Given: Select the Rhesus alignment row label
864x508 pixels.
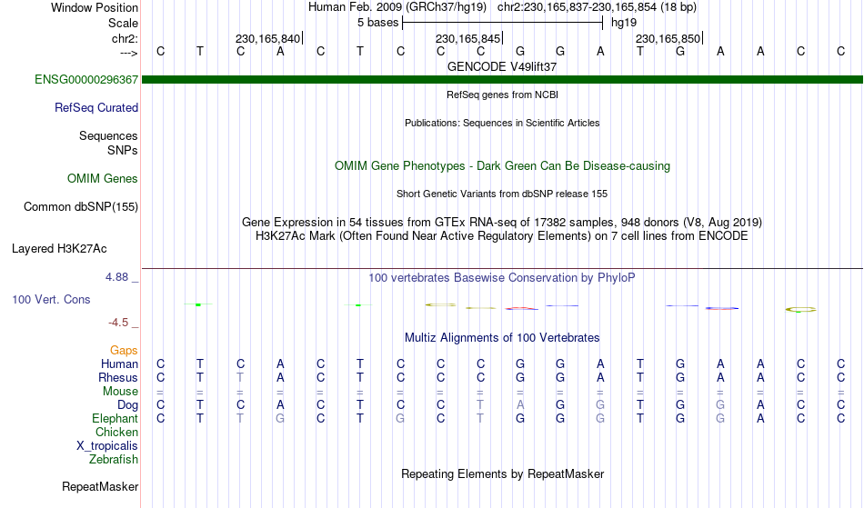Looking at the screenshot, I should [x=118, y=378].
